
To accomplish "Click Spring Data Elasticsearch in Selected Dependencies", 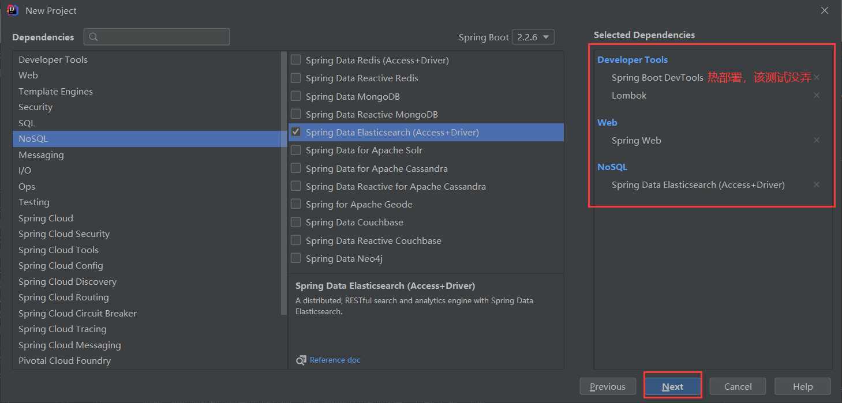I will (698, 184).
